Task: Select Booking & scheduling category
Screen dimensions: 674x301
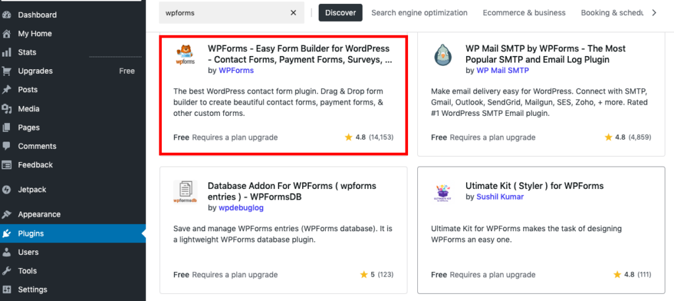Action: click(611, 13)
